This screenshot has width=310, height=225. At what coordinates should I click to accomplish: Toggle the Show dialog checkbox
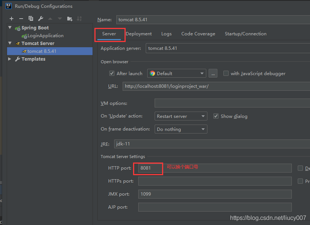216,116
